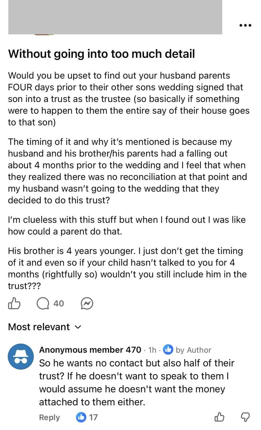Dislike the comment with the thumbs-down icon
The width and height of the screenshot is (261, 430).
(x=245, y=418)
